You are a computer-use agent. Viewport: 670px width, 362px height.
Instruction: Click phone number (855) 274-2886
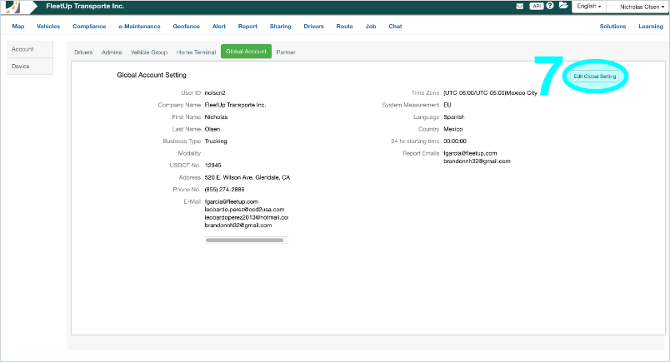(x=225, y=190)
